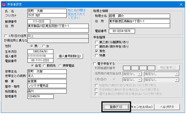Image resolution: width=186 pixels, height=114 pixels.
Task: Open first 1月1日の dropdown
Action: pos(132,80)
